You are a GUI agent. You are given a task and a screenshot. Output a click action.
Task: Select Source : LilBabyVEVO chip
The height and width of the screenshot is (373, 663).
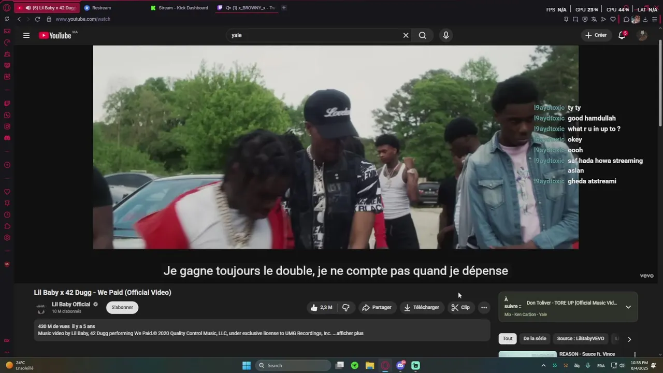(x=581, y=339)
